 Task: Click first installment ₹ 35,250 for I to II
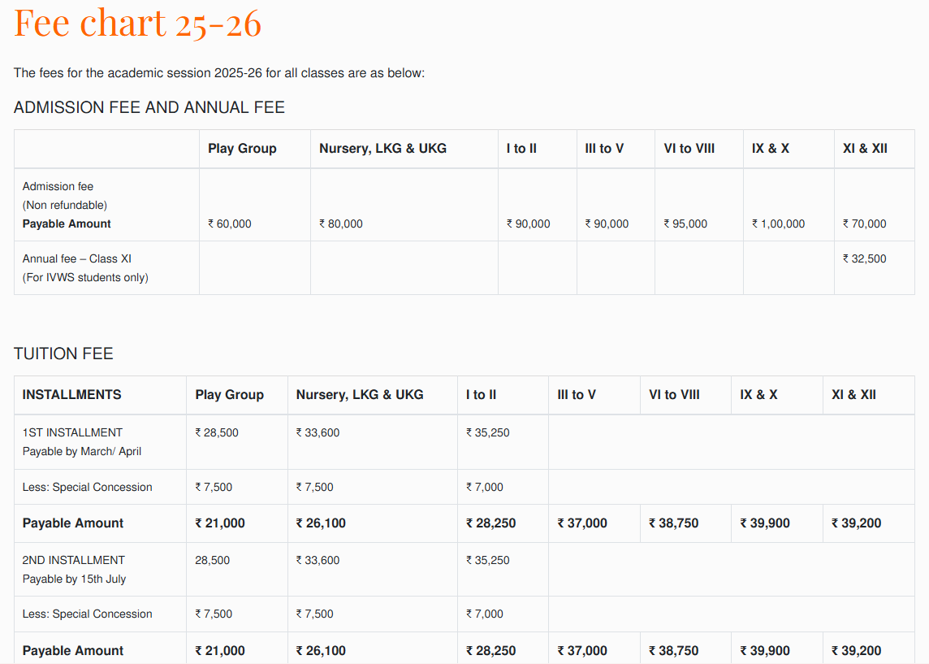(x=488, y=432)
